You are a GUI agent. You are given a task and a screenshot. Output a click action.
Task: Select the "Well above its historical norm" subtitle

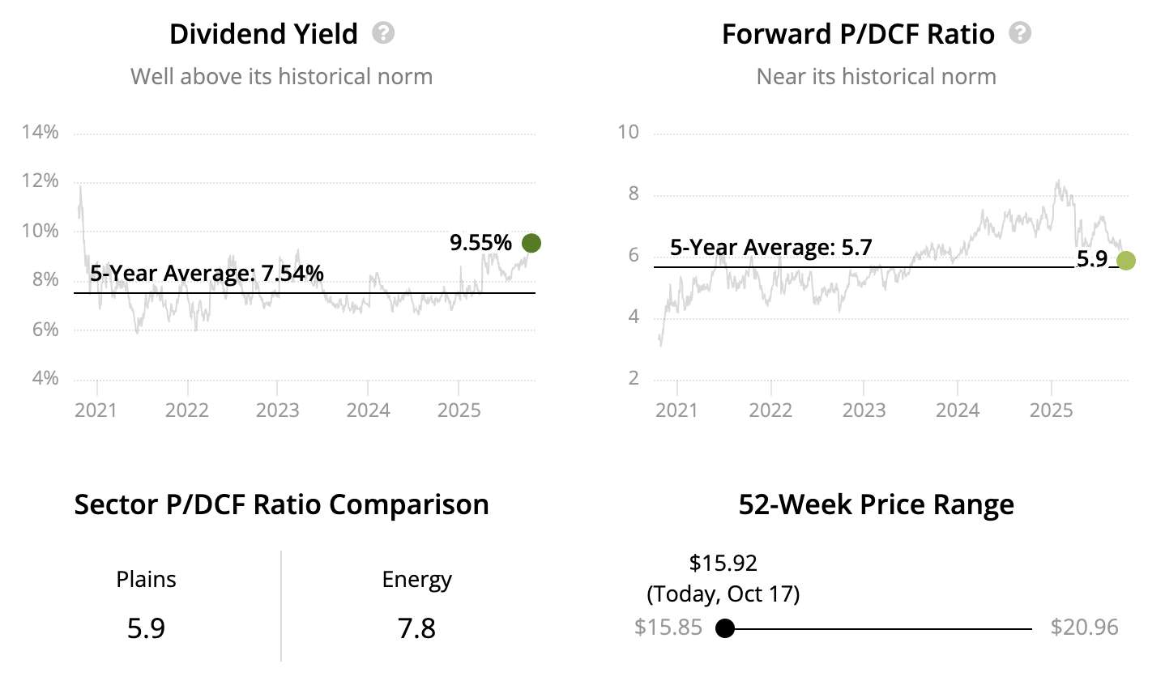(281, 77)
